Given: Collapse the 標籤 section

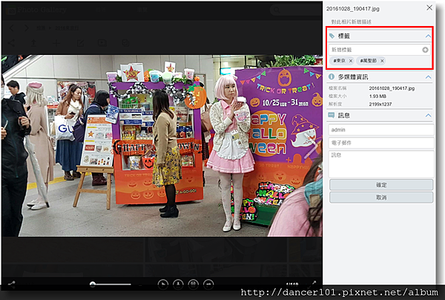Looking at the screenshot, I should tap(428, 36).
